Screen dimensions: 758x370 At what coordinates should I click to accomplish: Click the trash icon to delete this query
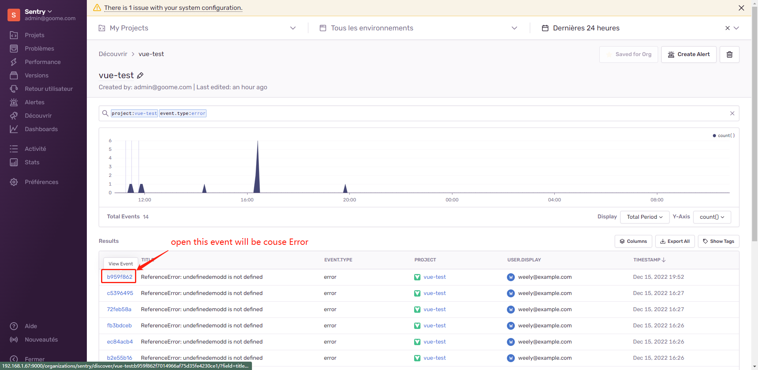[x=729, y=54]
